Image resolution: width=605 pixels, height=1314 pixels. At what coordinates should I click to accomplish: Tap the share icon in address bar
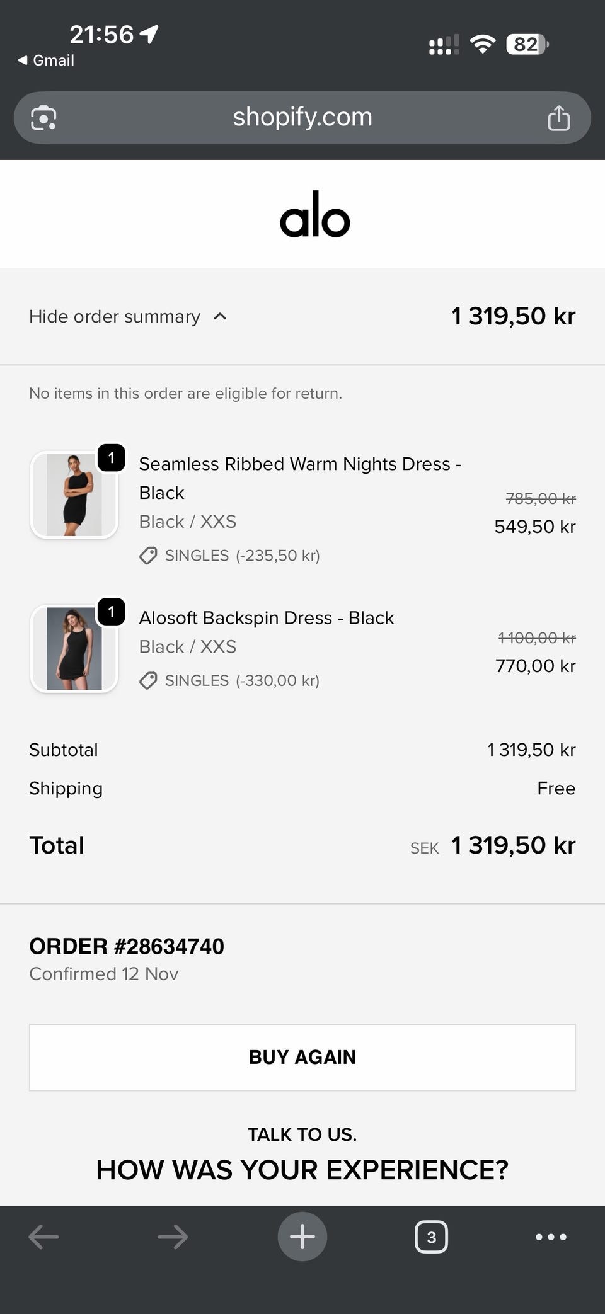(x=558, y=118)
